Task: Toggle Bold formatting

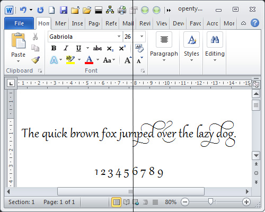Action: click(x=54, y=48)
